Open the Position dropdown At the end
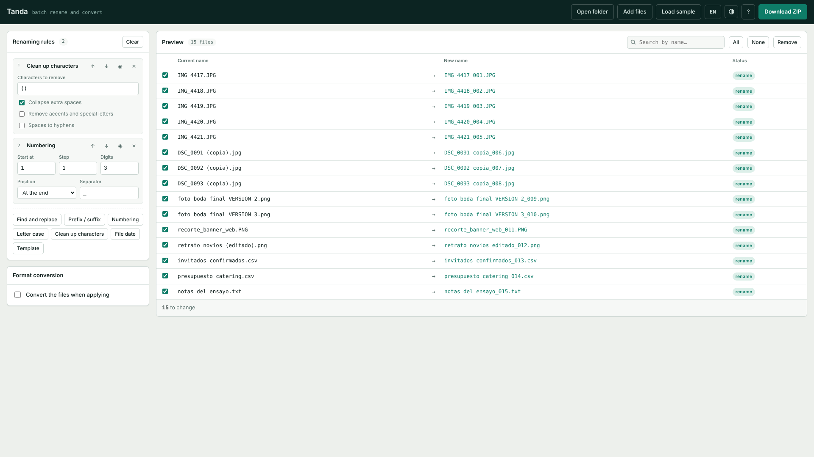The width and height of the screenshot is (814, 457). [x=47, y=193]
